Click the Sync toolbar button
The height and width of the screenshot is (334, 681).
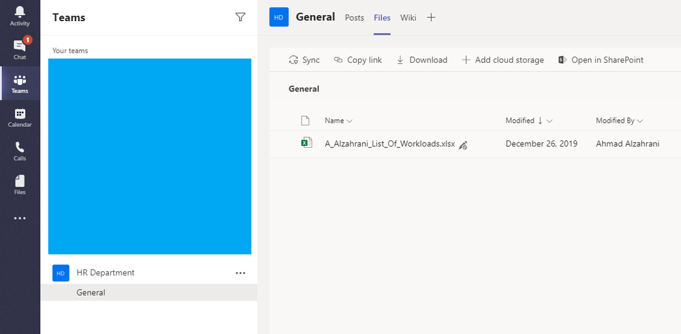click(304, 60)
